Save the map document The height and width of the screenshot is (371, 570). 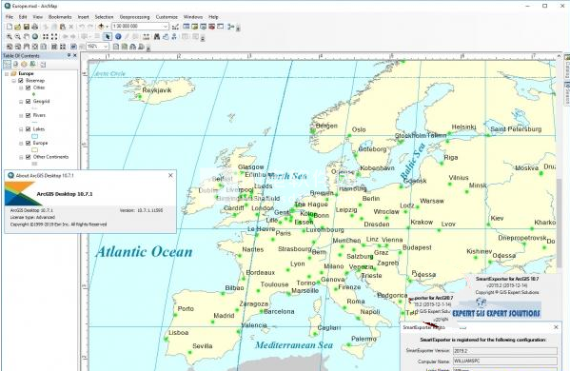(27, 27)
